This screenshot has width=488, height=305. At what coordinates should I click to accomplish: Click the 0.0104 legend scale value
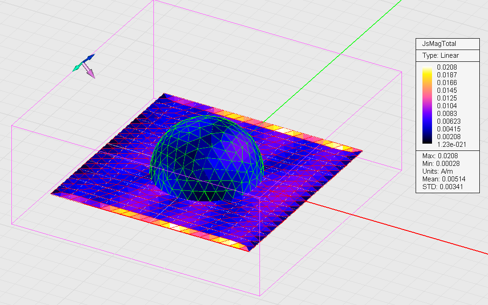coord(447,106)
